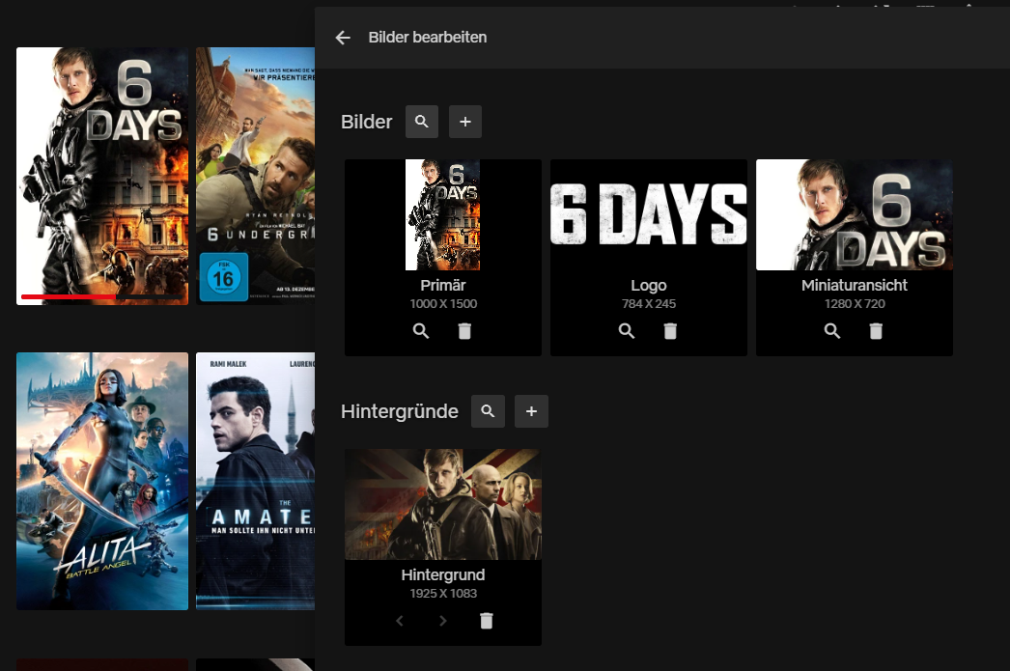
Task: Delete the Miniaturansicht image
Action: coord(876,331)
